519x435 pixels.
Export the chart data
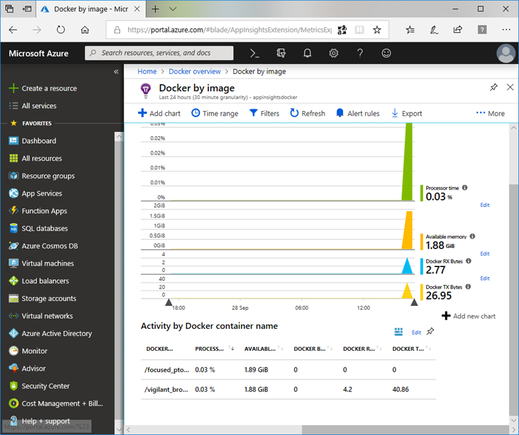[x=407, y=114]
